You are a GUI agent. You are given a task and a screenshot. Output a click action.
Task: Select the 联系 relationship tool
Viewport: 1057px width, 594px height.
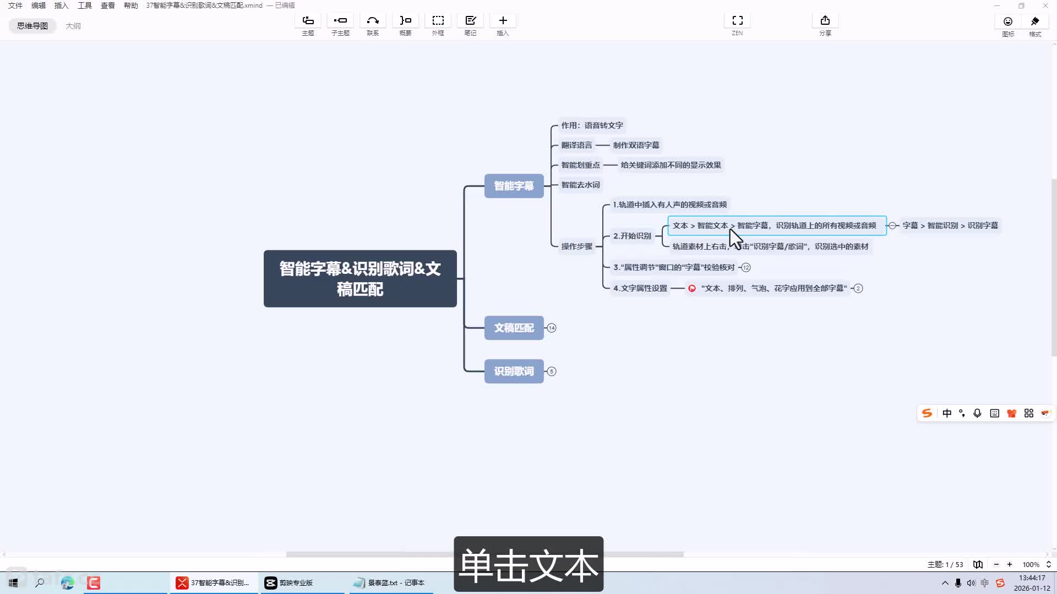click(x=373, y=21)
